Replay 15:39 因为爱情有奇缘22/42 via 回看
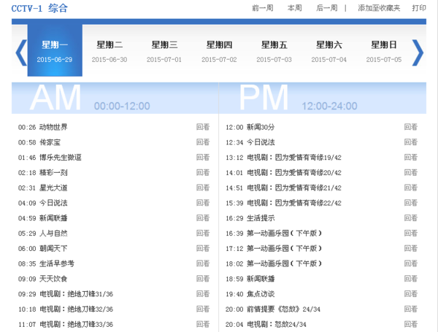 (x=410, y=203)
